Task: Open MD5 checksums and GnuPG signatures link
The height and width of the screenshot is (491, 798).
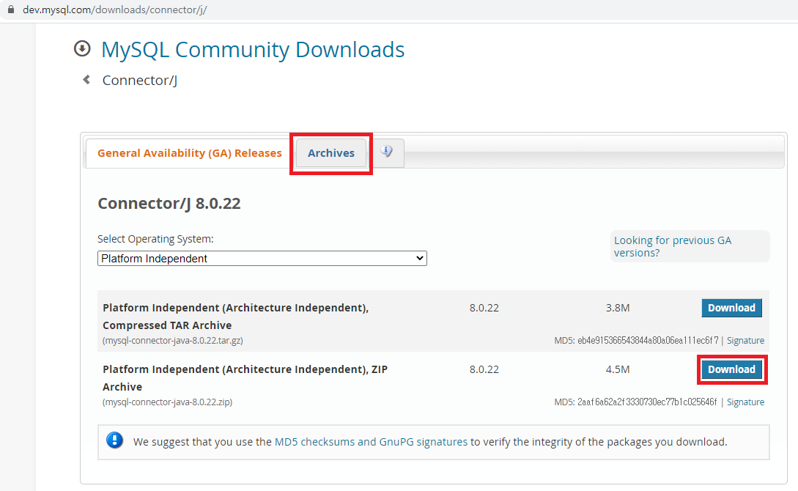Action: (x=371, y=442)
